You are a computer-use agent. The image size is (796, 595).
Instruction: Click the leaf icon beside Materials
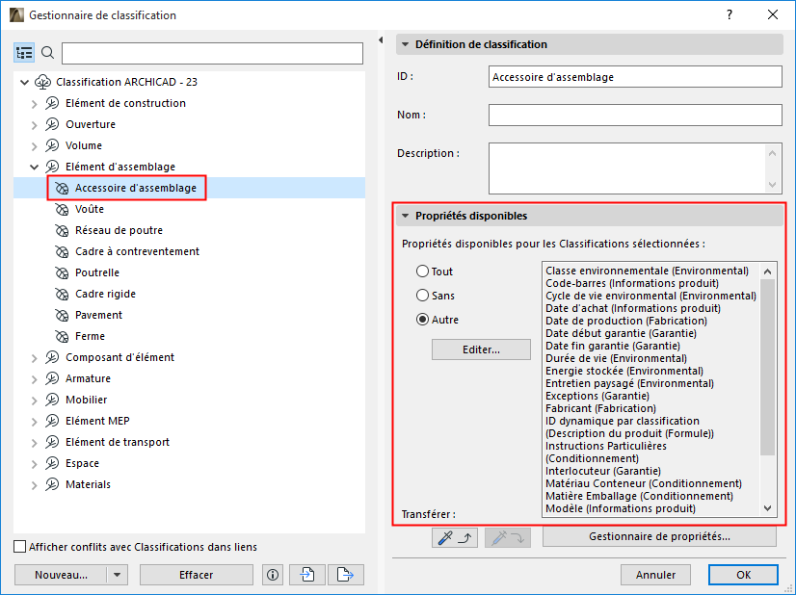tap(52, 484)
